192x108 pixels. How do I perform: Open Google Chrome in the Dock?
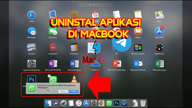coord(101,103)
